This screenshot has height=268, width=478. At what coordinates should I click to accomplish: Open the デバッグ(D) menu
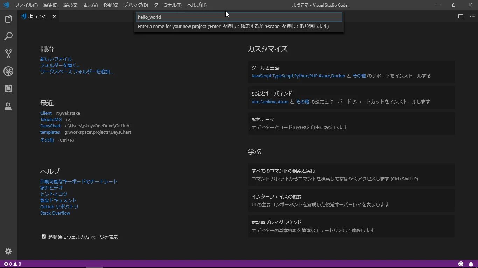click(136, 5)
